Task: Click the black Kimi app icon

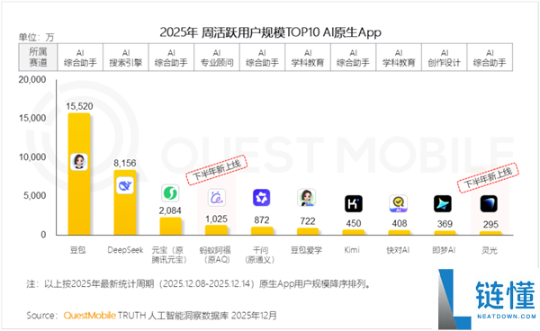Action: pos(354,203)
